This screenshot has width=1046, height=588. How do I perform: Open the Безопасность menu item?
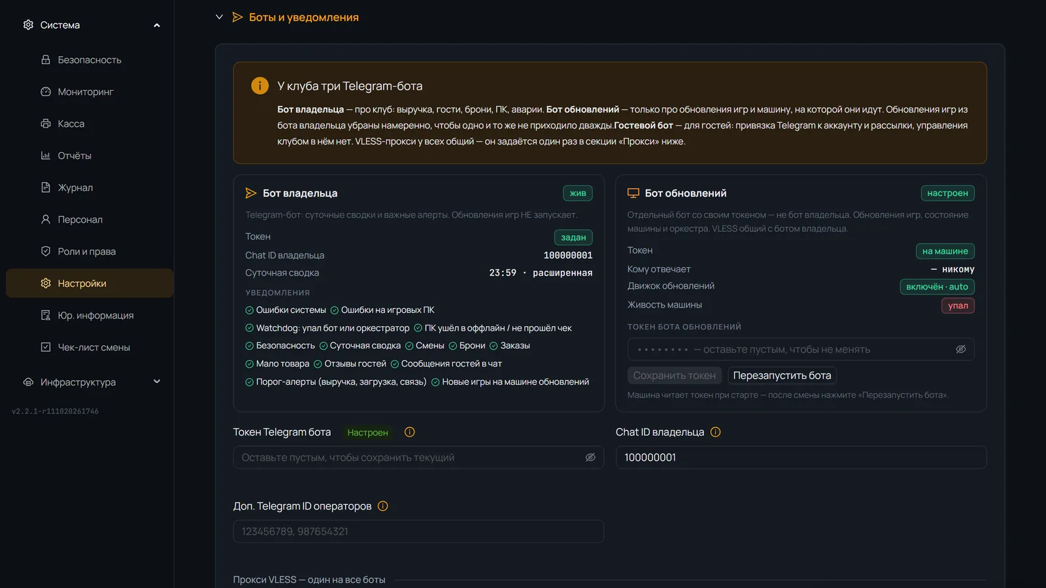pyautogui.click(x=90, y=59)
